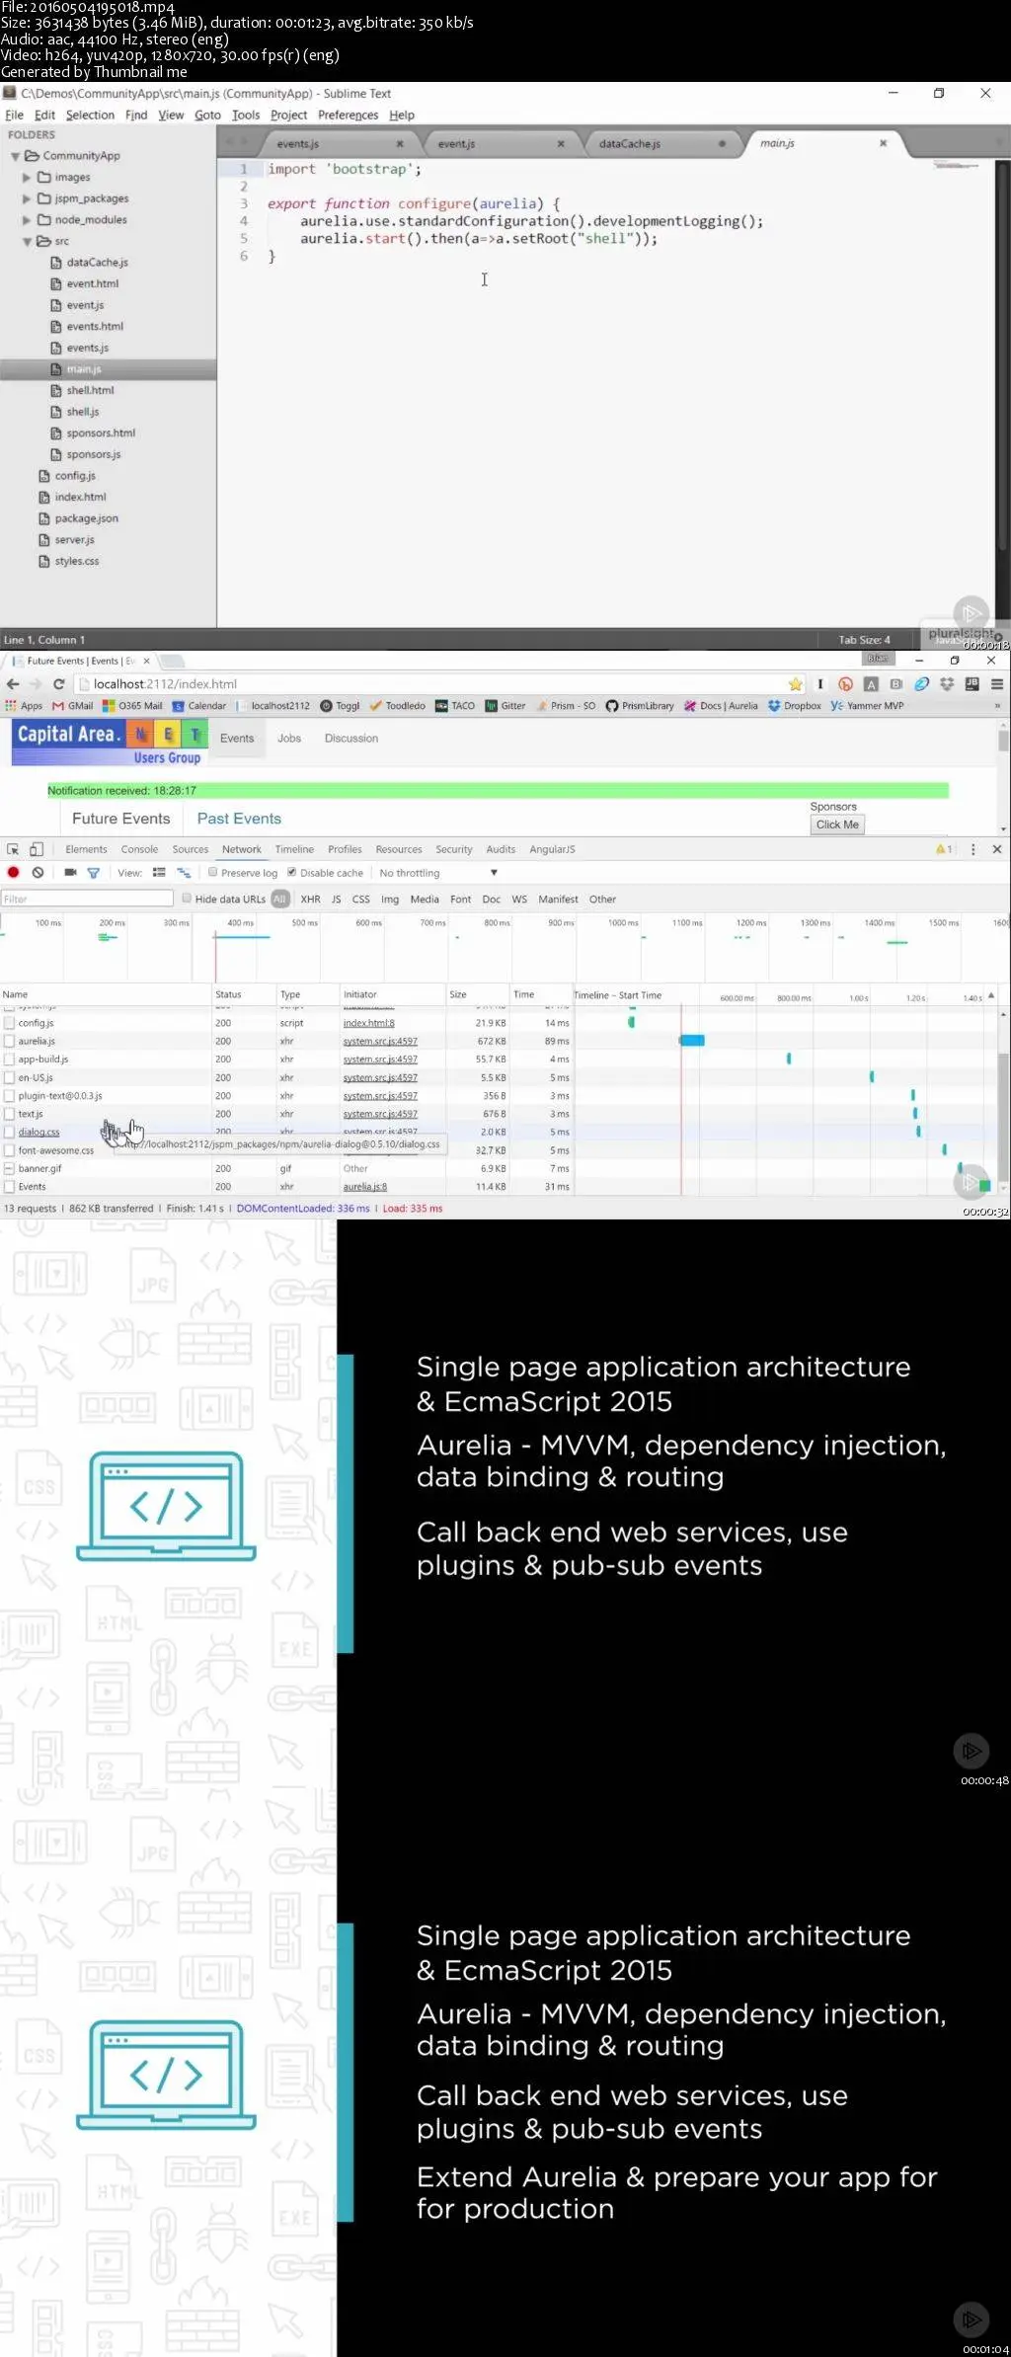Switch to the dataCache.js editor tab

pos(662,144)
